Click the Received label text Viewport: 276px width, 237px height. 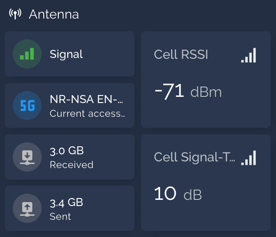pyautogui.click(x=72, y=165)
